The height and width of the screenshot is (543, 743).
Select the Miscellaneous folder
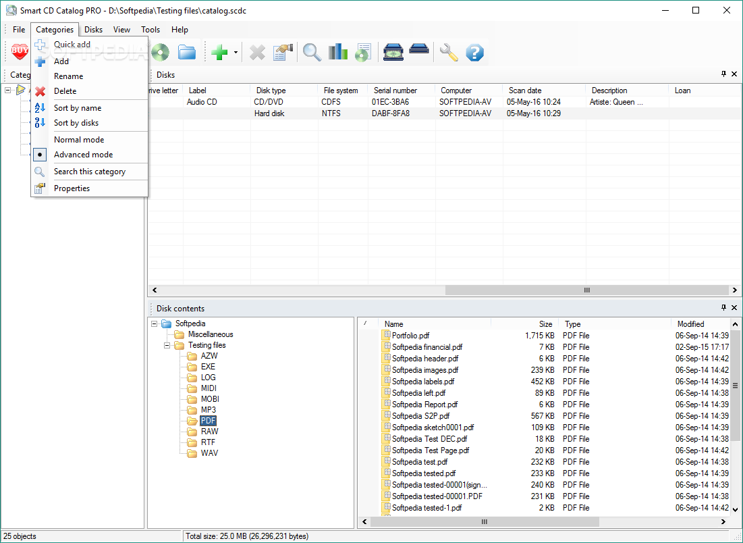(x=211, y=335)
